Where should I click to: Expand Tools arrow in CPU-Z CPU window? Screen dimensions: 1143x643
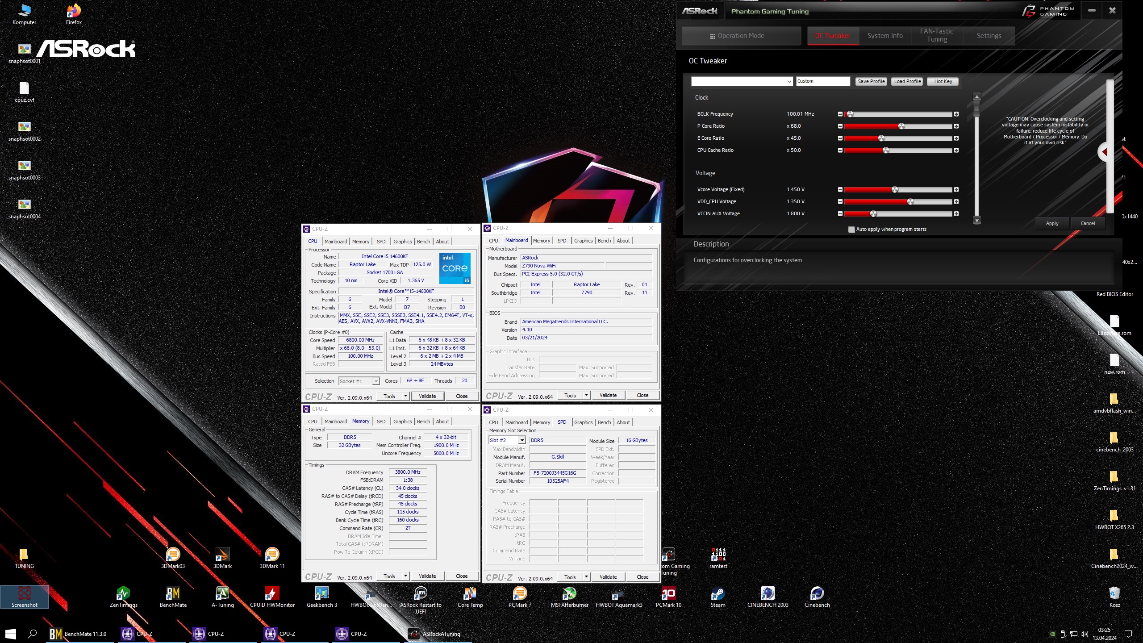click(405, 396)
